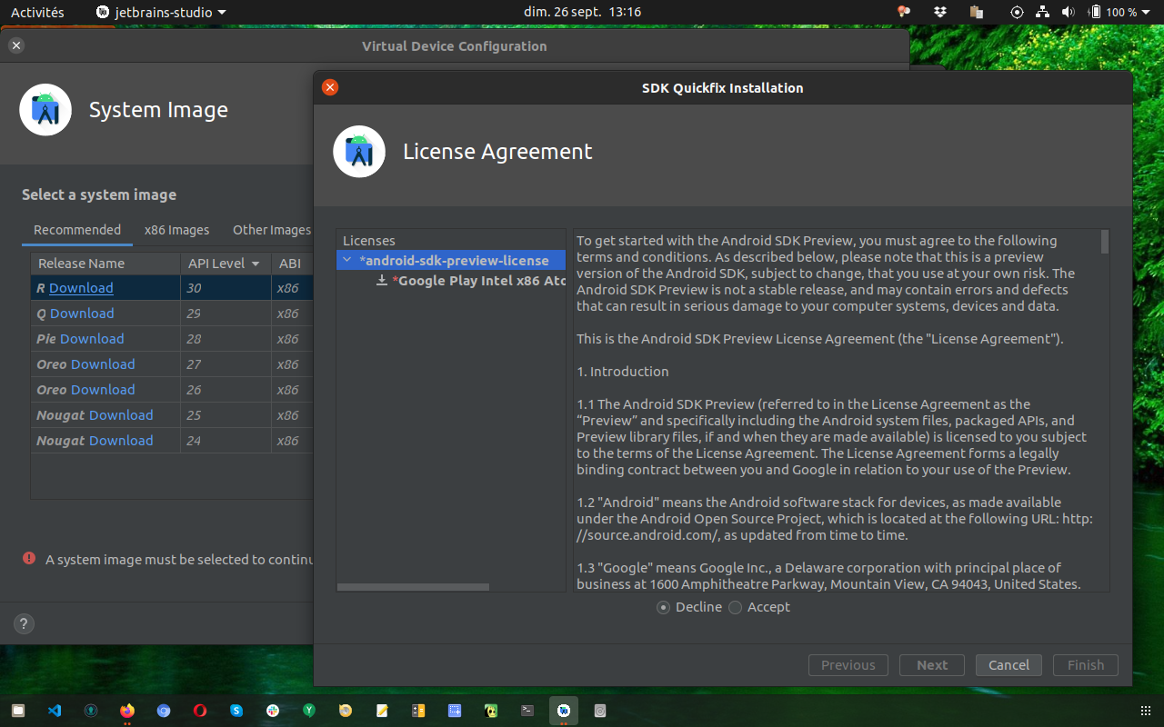This screenshot has width=1164, height=727.
Task: Click the ABI column header
Action: tap(292, 264)
